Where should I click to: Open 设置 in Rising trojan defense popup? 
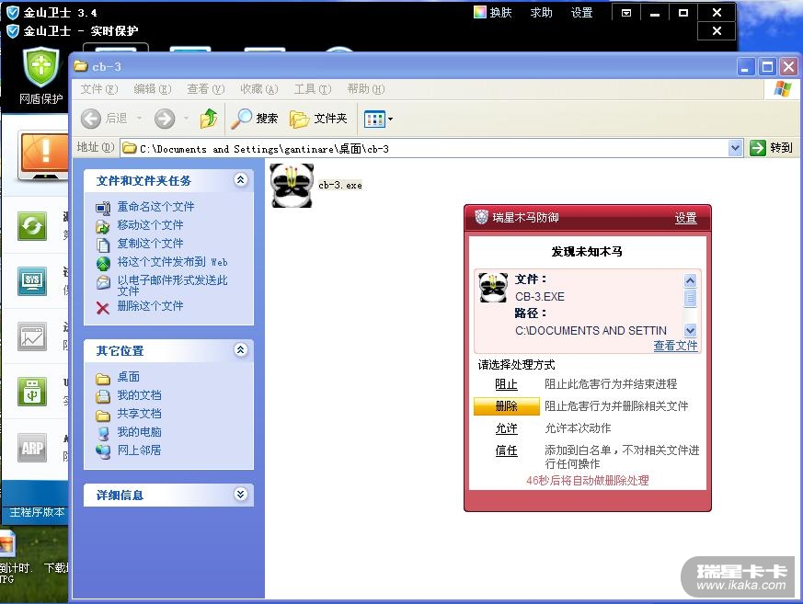pyautogui.click(x=685, y=218)
